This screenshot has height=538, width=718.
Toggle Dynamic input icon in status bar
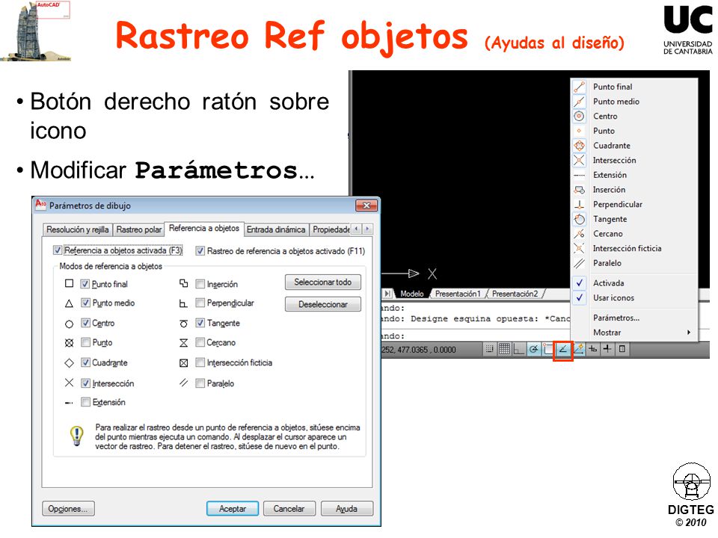point(593,350)
